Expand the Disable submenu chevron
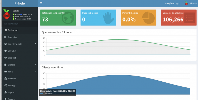Image resolution: width=198 pixels, height=100 pixels. pyautogui.click(x=36, y=64)
